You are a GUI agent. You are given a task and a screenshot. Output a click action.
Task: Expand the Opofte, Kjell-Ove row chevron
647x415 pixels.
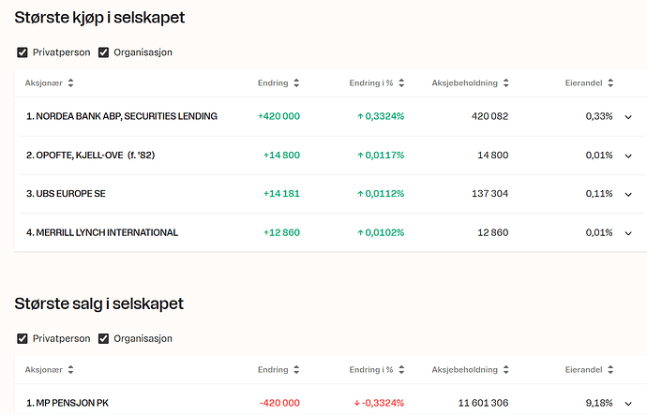(628, 156)
